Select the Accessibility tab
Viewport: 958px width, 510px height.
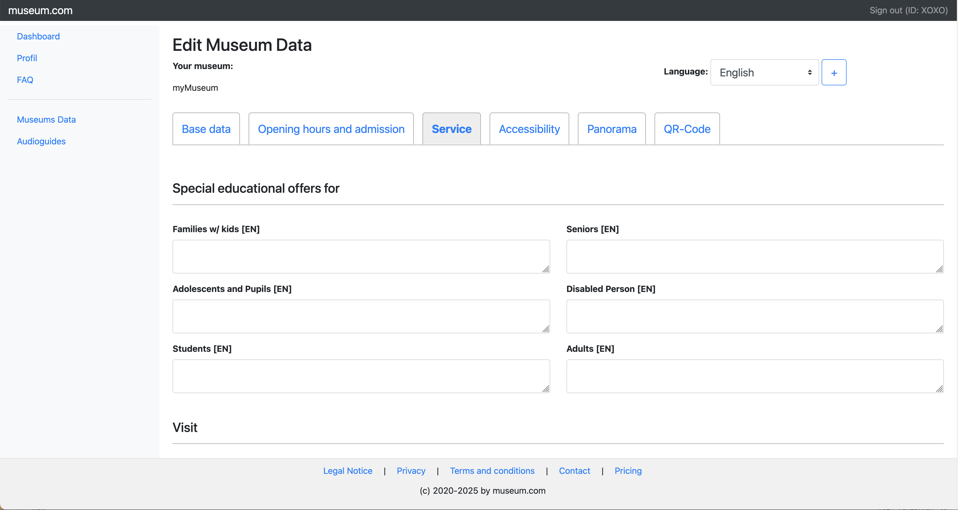pos(529,129)
